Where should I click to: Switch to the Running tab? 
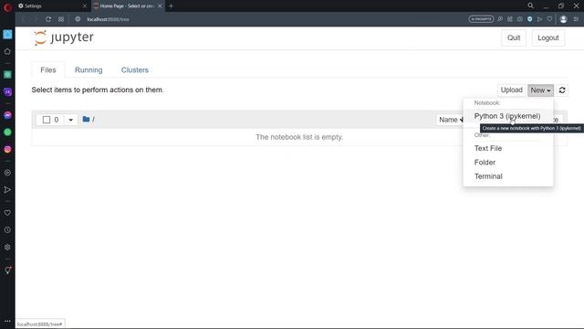[x=89, y=69]
